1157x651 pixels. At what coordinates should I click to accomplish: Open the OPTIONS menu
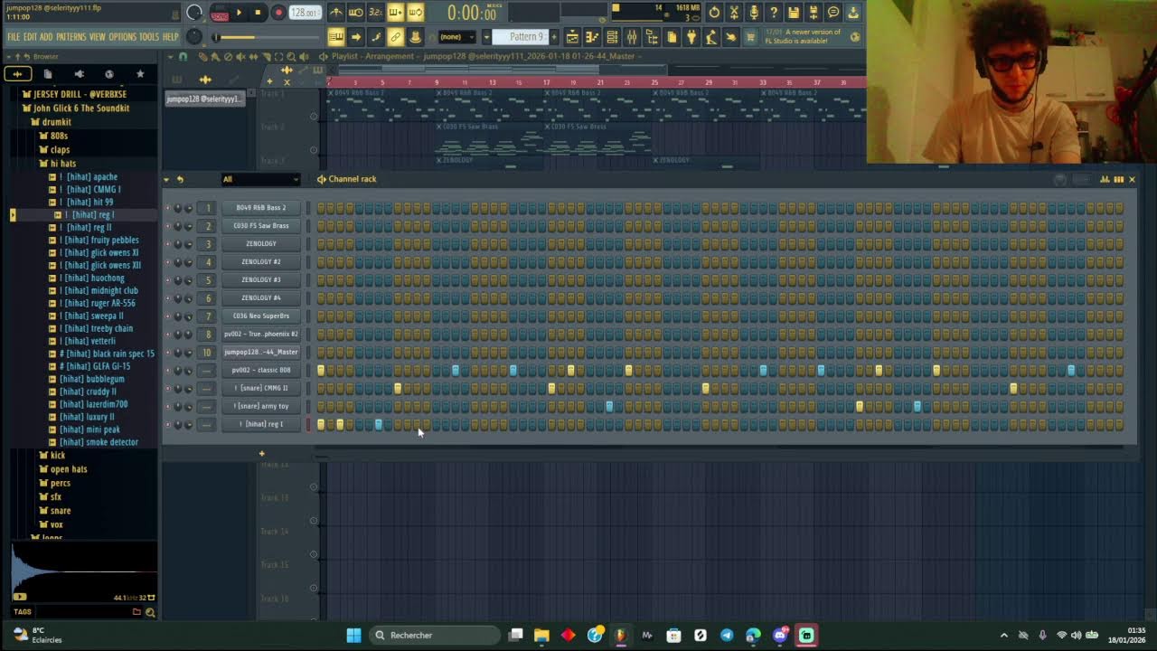click(x=122, y=37)
